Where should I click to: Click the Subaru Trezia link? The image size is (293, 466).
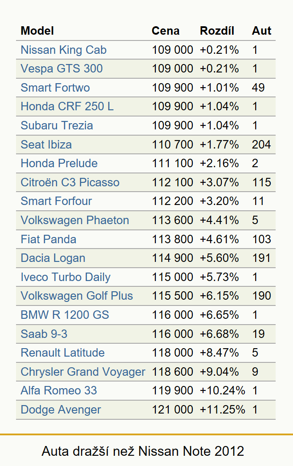click(57, 125)
